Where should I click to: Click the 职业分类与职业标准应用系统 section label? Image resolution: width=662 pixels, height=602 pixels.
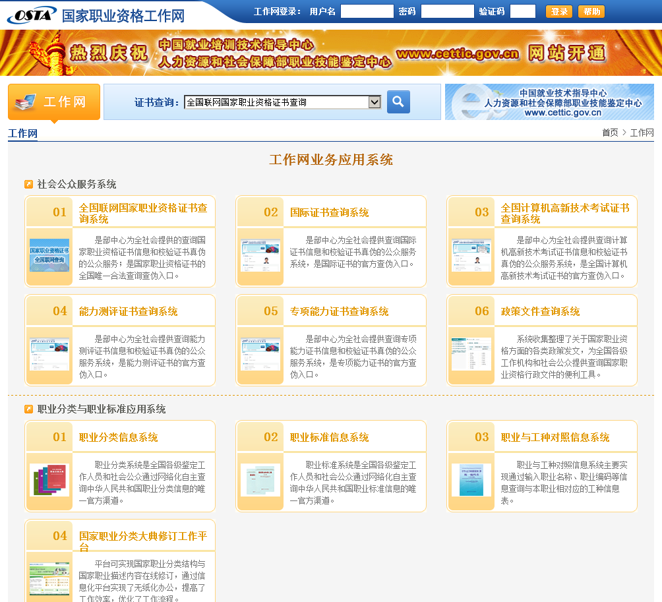pyautogui.click(x=102, y=409)
